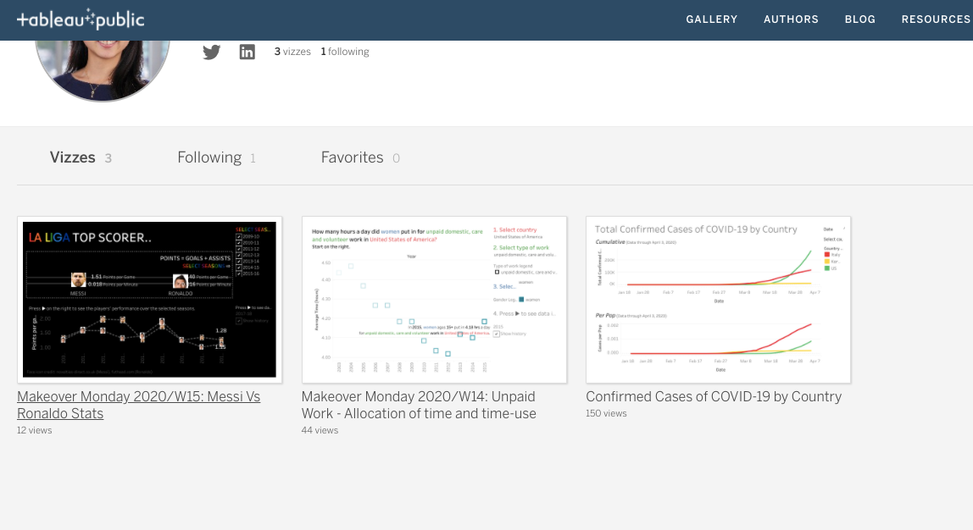
Task: Open the author's LinkedIn profile icon
Action: (247, 52)
